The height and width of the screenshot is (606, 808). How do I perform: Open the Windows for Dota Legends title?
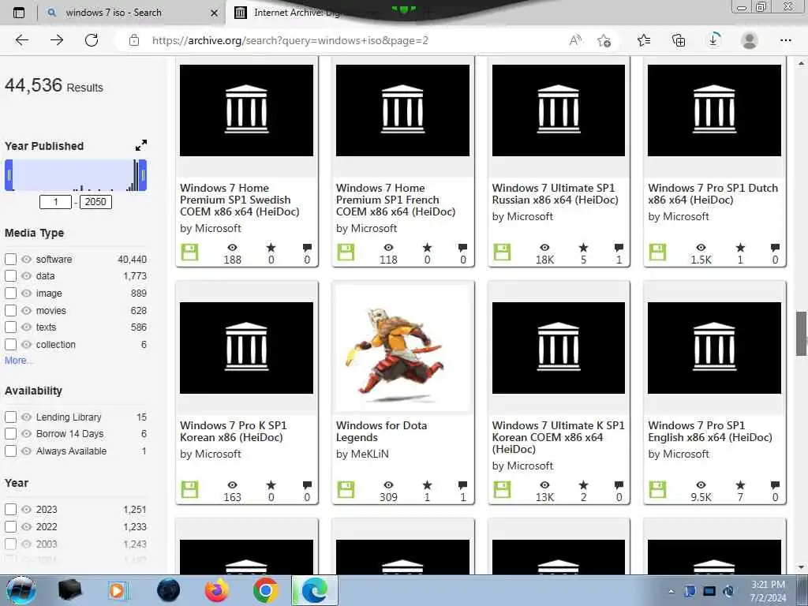(x=381, y=432)
